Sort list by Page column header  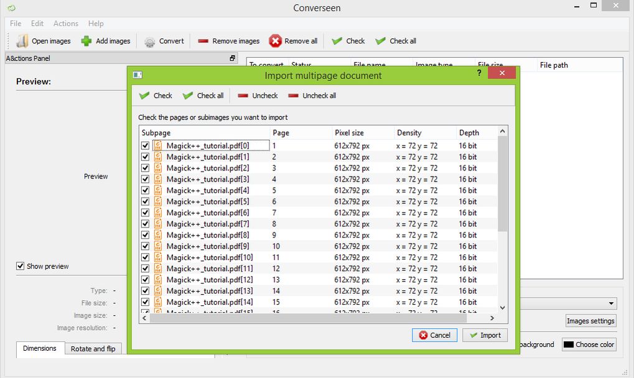301,133
